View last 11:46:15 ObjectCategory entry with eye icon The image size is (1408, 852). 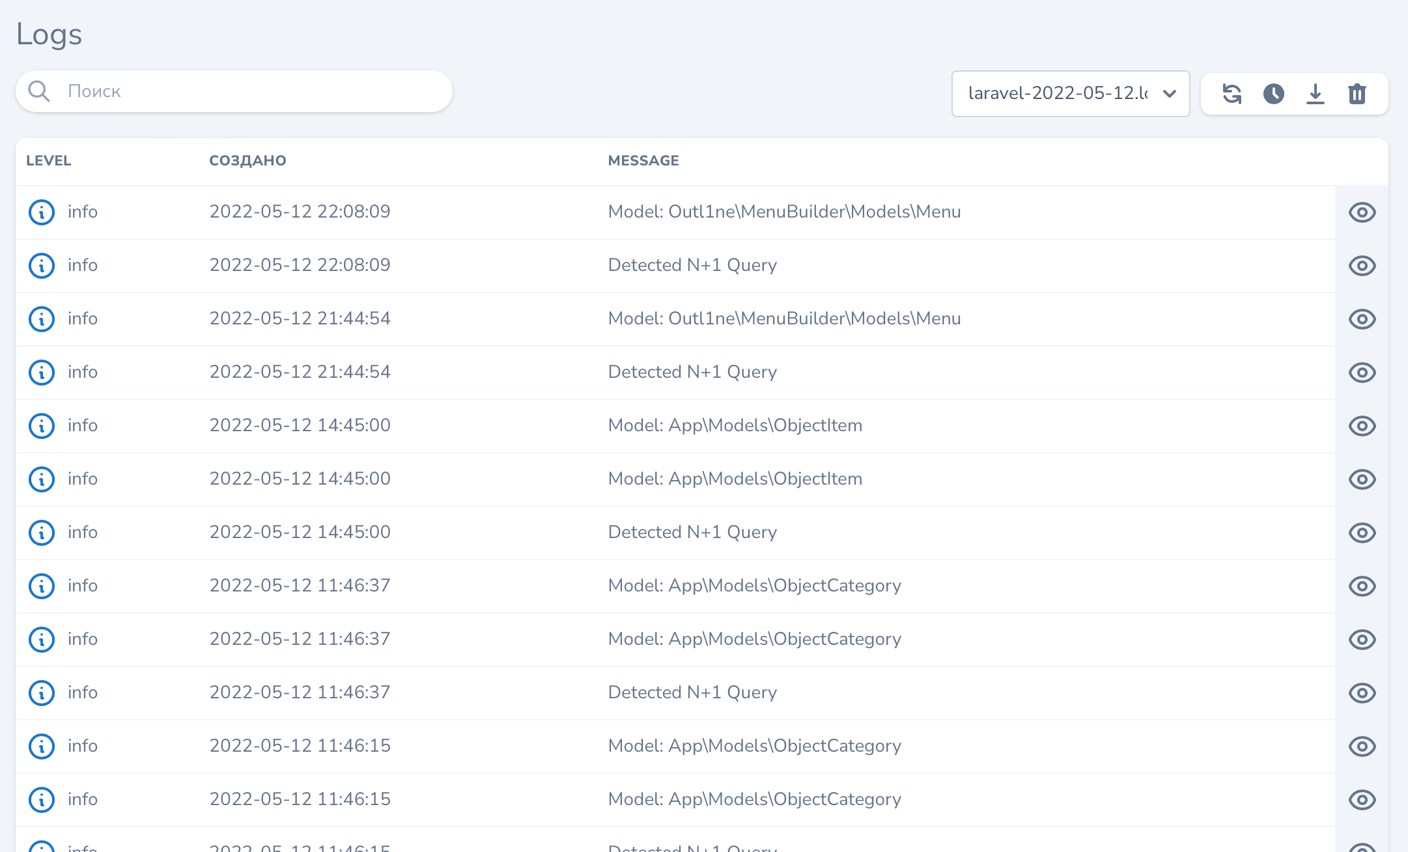tap(1362, 800)
